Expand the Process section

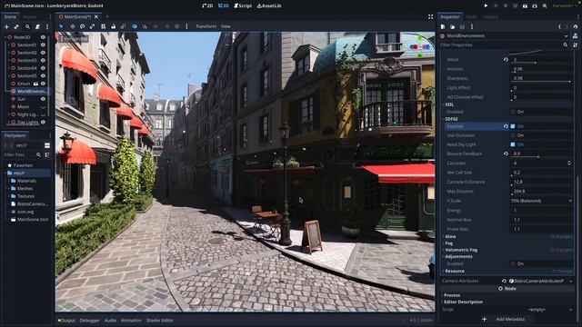(452, 295)
